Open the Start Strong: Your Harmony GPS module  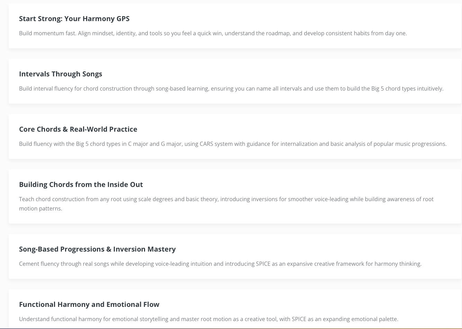click(x=74, y=19)
